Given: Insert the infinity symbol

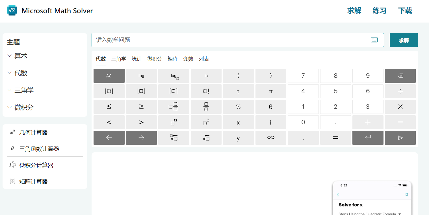Looking at the screenshot, I should click(271, 138).
